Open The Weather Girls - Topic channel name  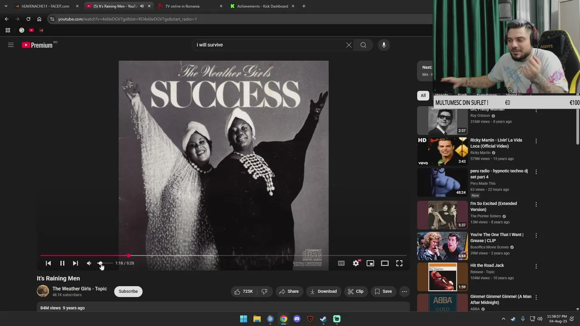coord(80,289)
